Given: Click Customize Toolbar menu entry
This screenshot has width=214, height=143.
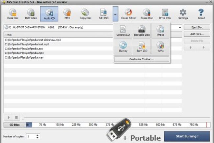Looking at the screenshot, I should (x=142, y=59).
